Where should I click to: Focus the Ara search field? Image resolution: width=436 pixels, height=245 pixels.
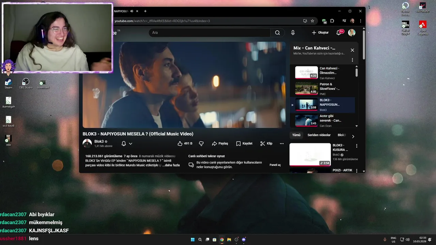tap(209, 33)
